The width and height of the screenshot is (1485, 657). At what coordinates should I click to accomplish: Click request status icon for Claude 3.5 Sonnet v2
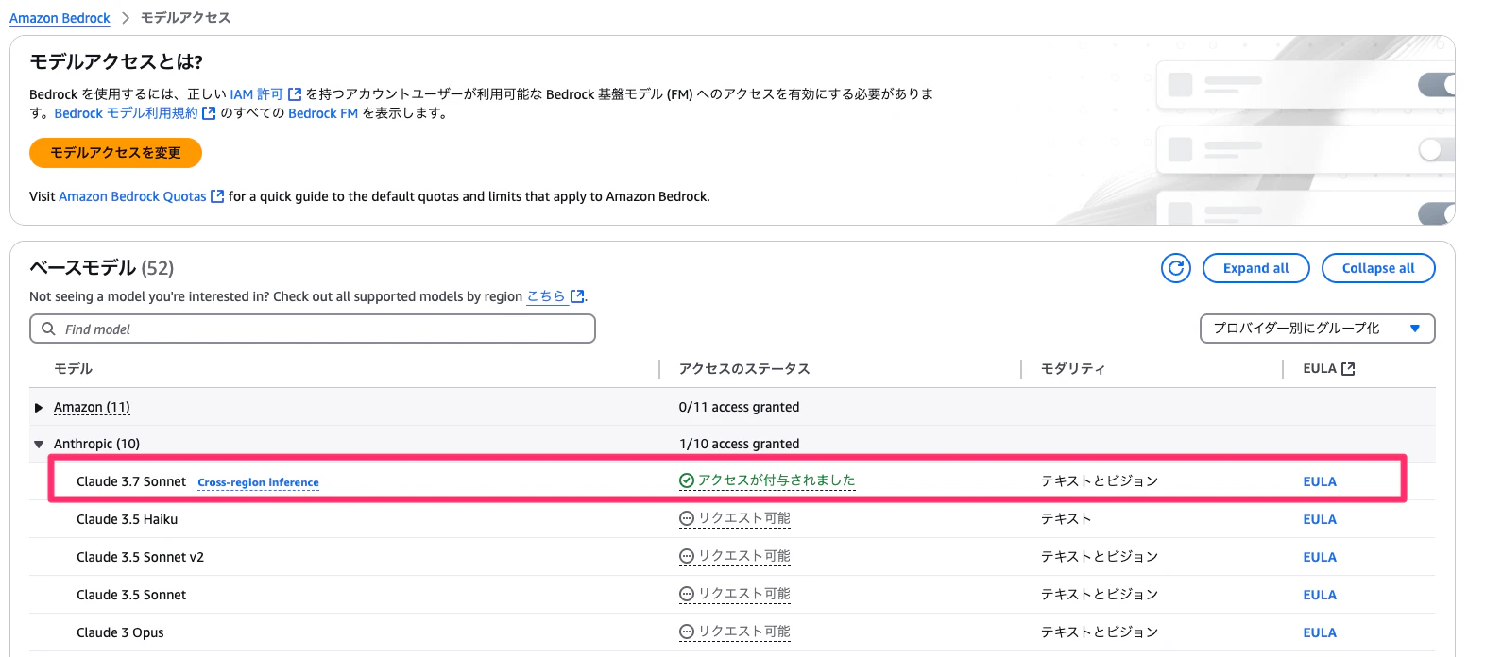point(687,556)
